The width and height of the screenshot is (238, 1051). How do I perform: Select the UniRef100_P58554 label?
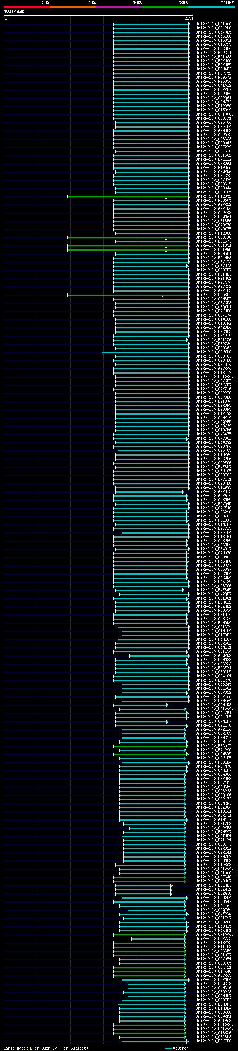213,610
